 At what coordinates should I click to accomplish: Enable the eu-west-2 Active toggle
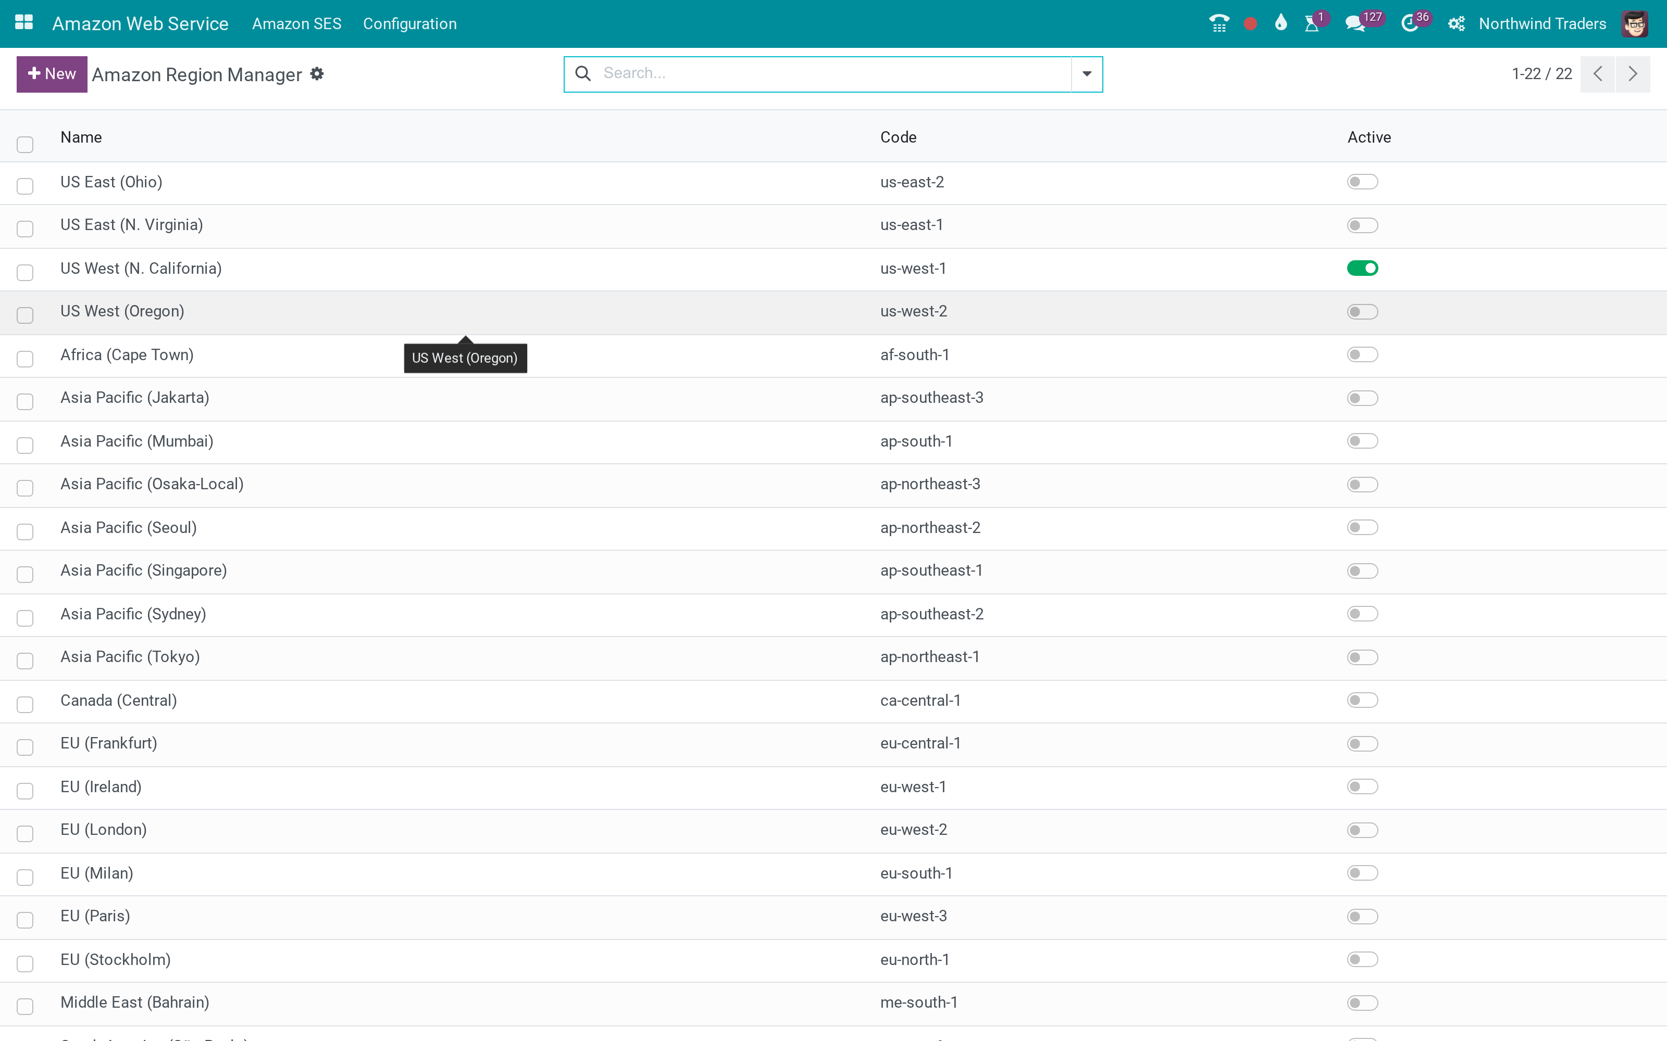tap(1362, 830)
